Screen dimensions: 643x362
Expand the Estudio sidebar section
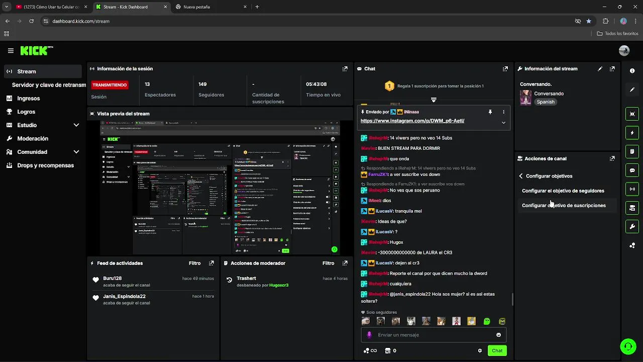(76, 125)
